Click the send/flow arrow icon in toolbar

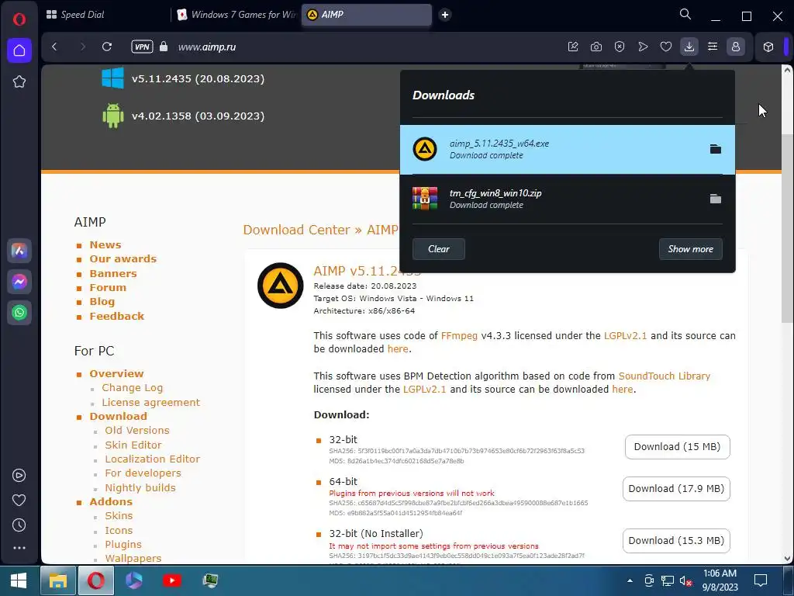coord(643,47)
